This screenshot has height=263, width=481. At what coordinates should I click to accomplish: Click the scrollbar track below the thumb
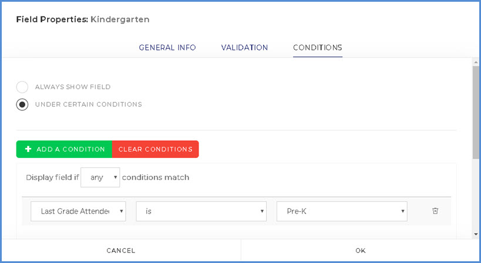pos(476,194)
